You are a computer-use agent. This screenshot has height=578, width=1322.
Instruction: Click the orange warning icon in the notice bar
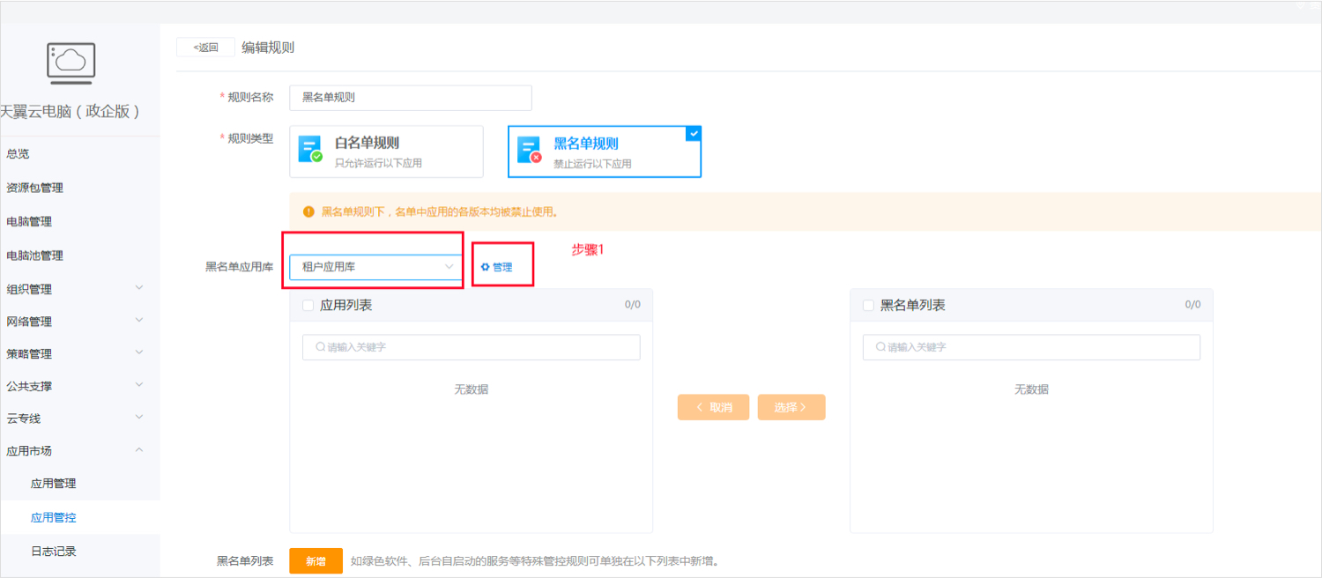click(x=308, y=210)
